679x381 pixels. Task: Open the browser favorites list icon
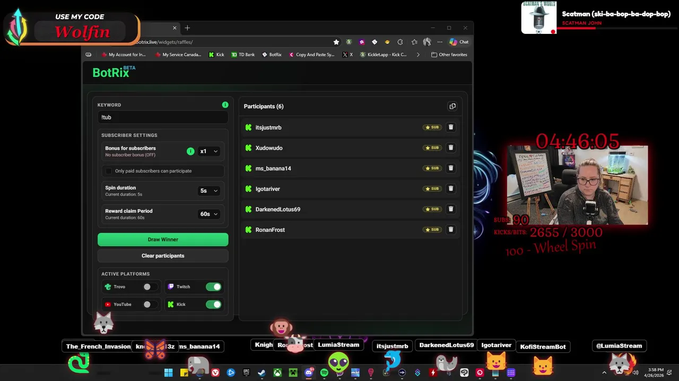(x=414, y=42)
